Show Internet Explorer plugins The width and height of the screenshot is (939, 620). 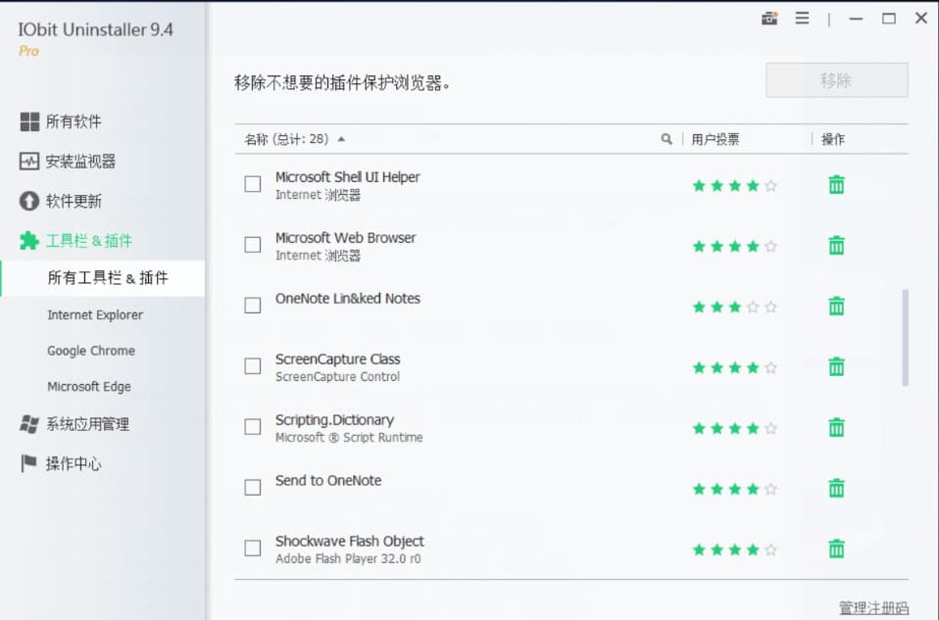tap(95, 314)
